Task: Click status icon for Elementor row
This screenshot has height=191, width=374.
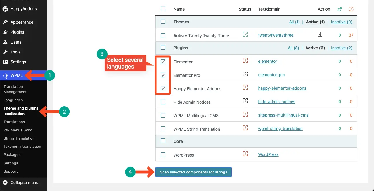Action: pyautogui.click(x=245, y=60)
